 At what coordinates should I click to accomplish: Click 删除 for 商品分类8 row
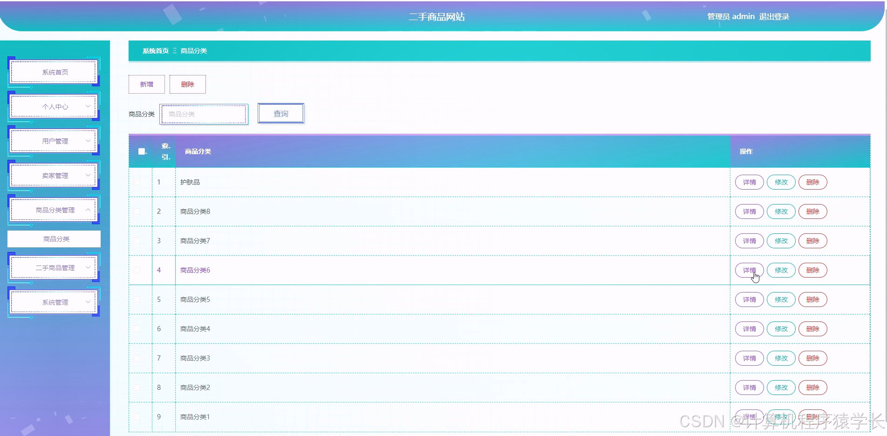[813, 211]
